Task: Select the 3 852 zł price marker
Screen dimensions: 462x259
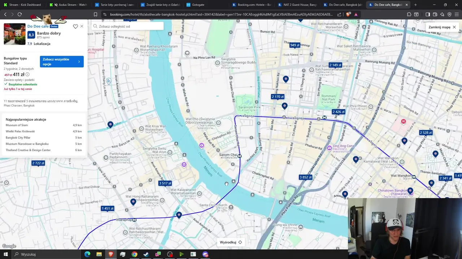Action: (305, 177)
